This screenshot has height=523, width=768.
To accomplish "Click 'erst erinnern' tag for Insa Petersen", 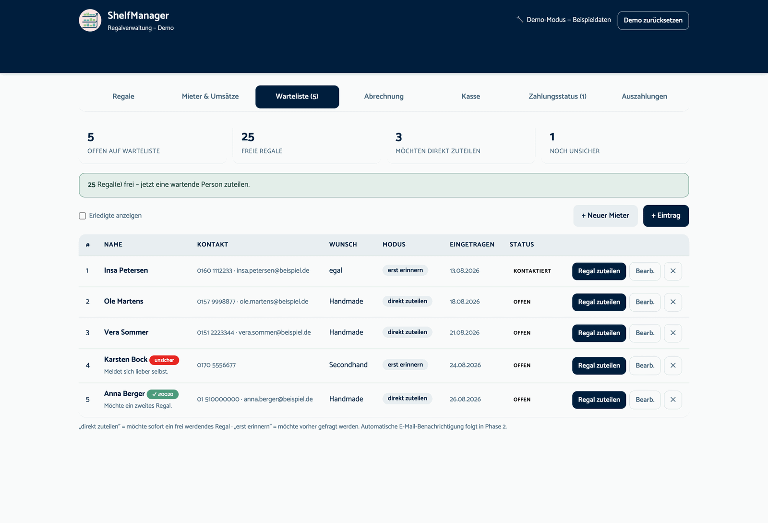I will 405,270.
